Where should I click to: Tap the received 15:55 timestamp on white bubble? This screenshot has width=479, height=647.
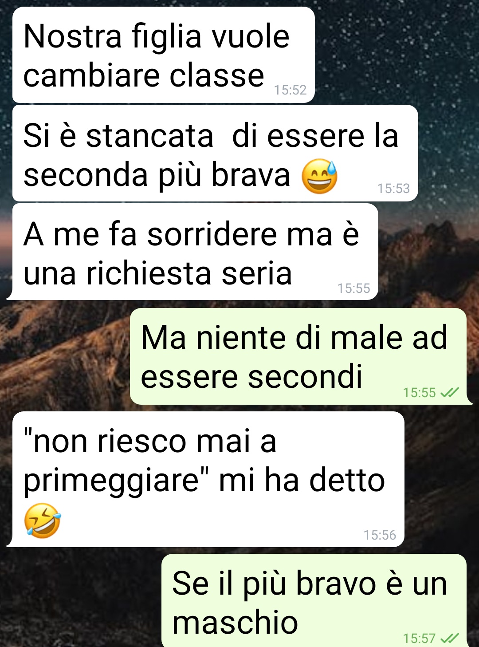pos(353,288)
